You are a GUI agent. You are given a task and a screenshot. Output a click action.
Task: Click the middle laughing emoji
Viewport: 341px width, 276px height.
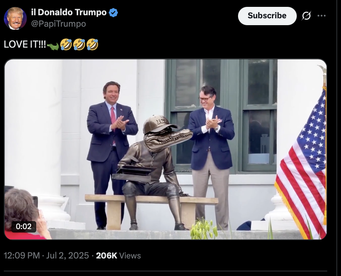(x=79, y=45)
